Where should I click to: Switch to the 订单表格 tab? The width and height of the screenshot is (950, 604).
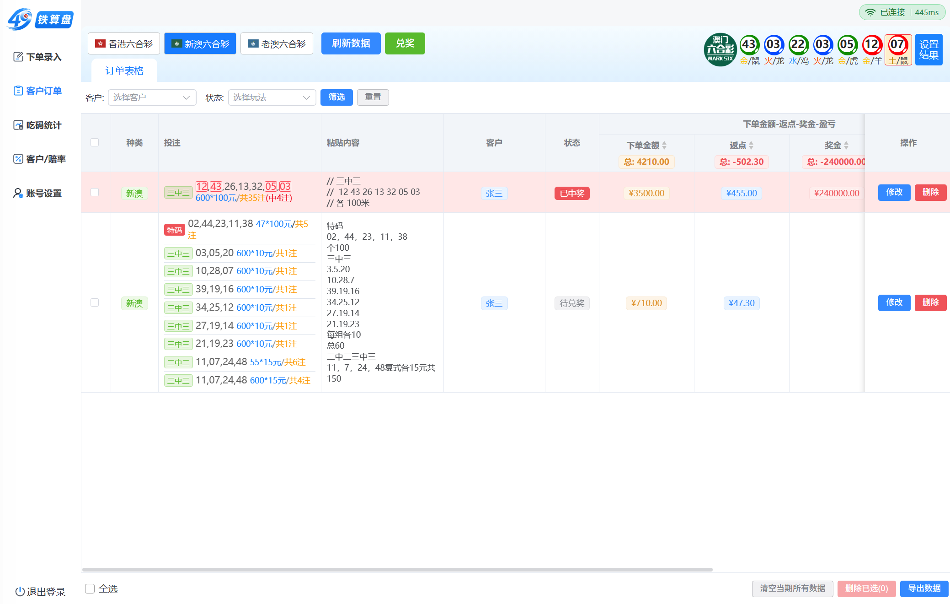click(x=124, y=71)
